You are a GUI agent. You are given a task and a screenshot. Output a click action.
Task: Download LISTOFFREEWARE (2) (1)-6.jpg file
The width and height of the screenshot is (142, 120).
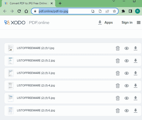click(x=135, y=111)
